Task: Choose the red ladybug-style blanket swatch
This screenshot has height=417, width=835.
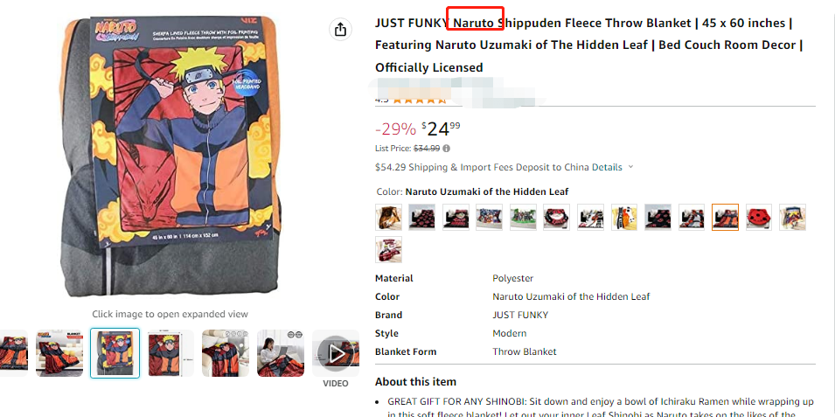Action: [759, 217]
